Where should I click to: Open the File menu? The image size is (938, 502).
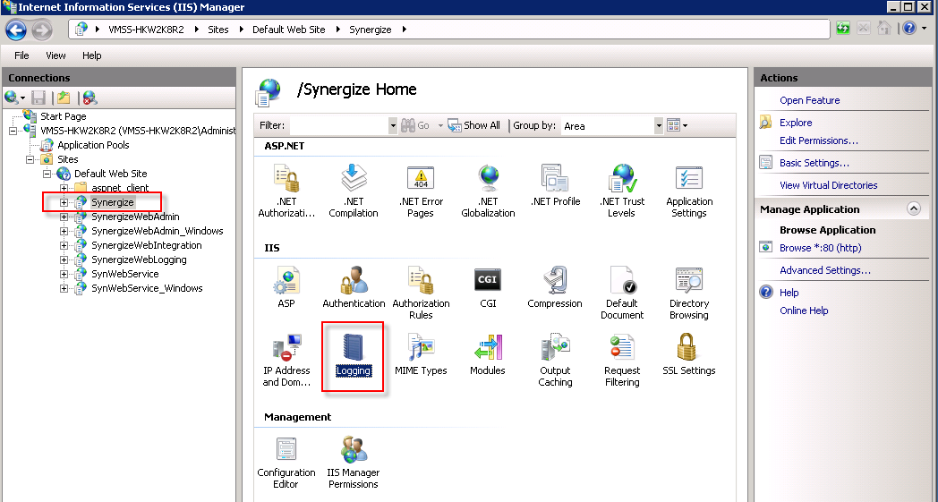pos(21,55)
